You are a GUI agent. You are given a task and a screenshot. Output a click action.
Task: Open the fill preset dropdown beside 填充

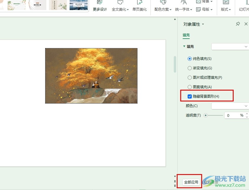click(230, 47)
